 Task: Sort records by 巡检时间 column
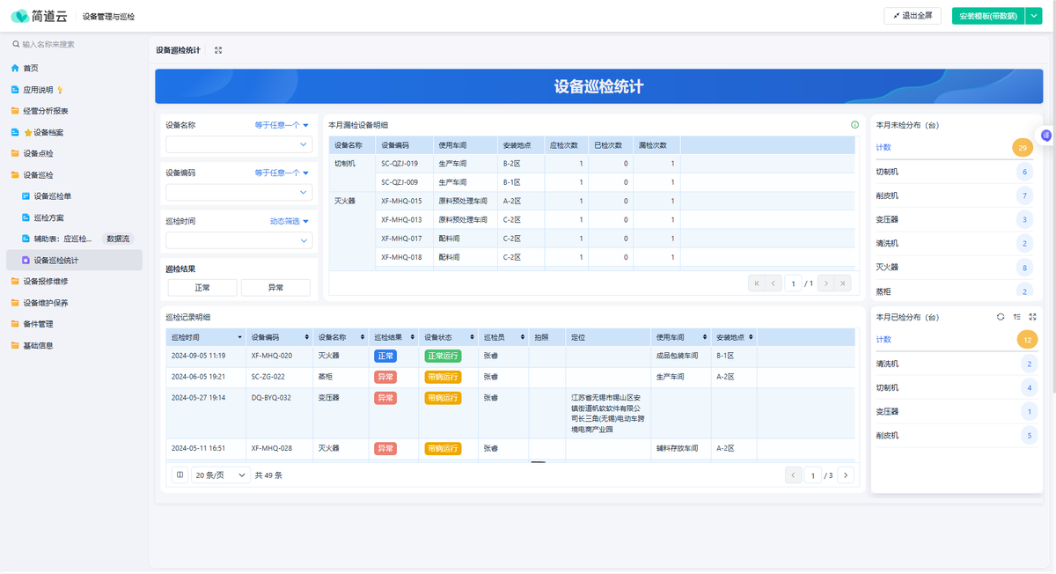click(239, 337)
